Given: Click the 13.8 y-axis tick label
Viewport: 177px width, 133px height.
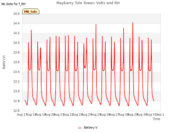Looking at the screenshot, I should 16,53.
